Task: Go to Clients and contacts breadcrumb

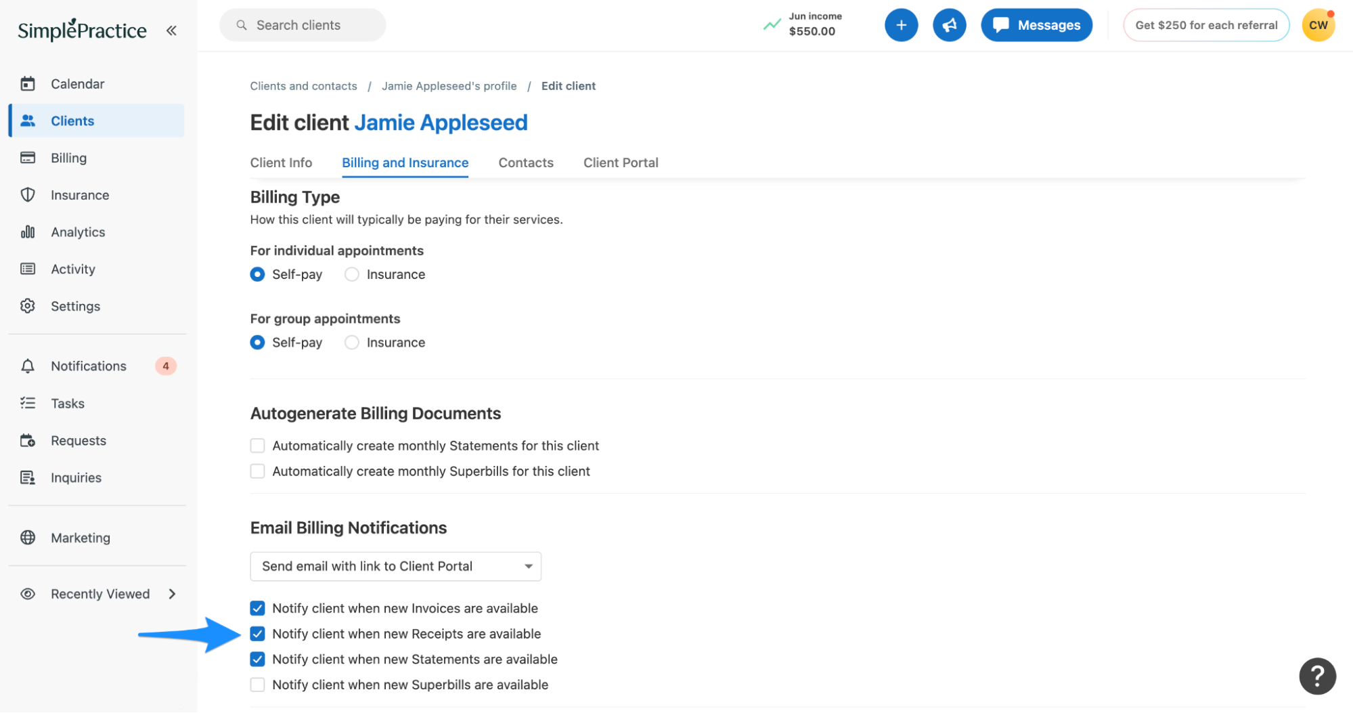Action: (x=303, y=86)
